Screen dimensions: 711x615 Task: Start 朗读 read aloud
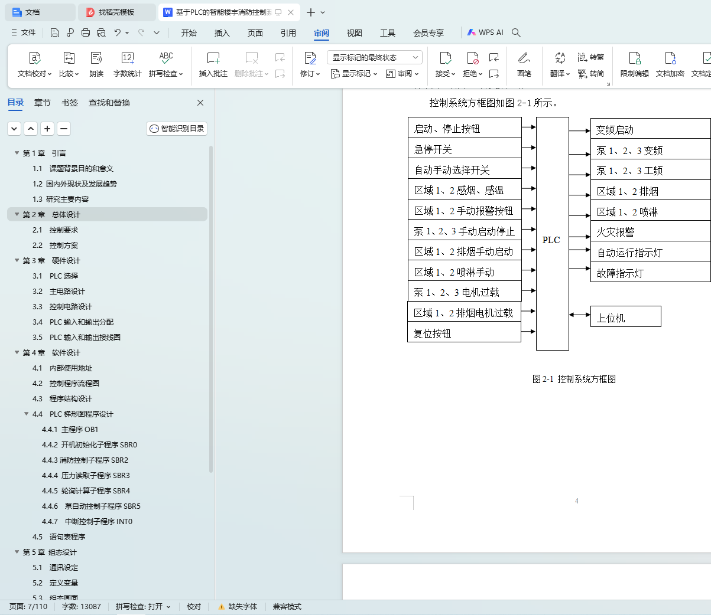point(96,64)
